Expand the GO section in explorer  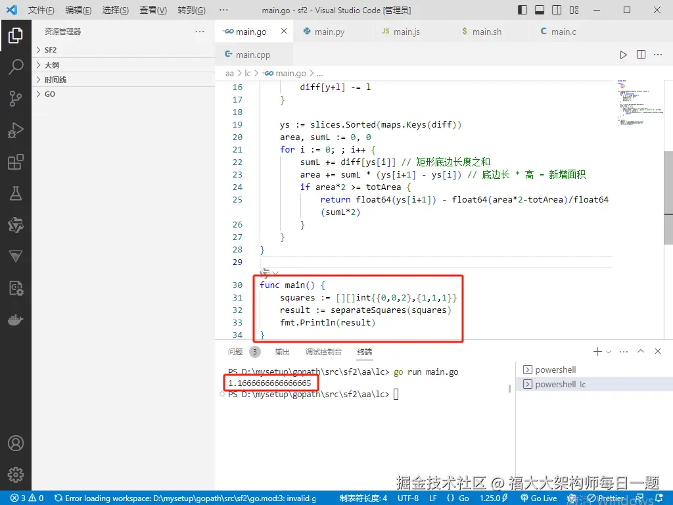[x=123, y=94]
